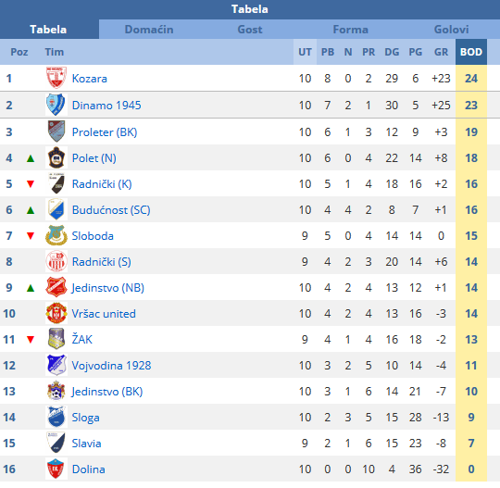Screen dimensions: 500x488
Task: Open the Proleter (BK) team link
Action: click(105, 132)
